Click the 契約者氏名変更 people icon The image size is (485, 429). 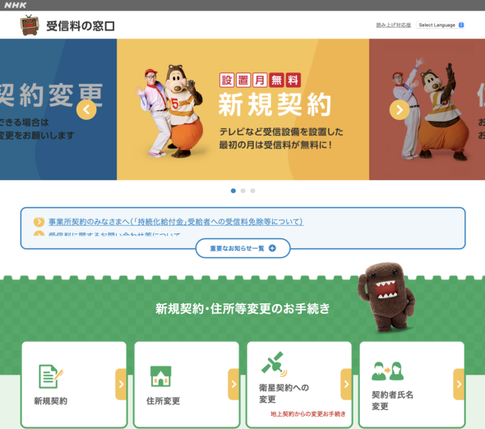(388, 371)
